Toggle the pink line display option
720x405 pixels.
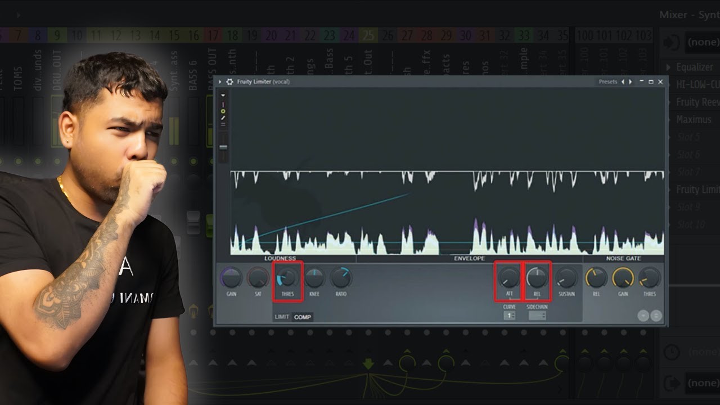point(223,105)
